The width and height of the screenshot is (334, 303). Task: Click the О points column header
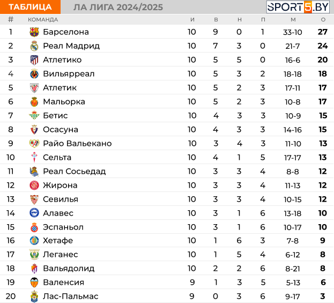(323, 20)
